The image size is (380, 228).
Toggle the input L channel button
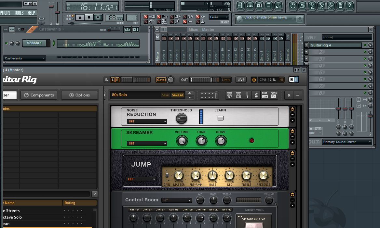[113, 80]
